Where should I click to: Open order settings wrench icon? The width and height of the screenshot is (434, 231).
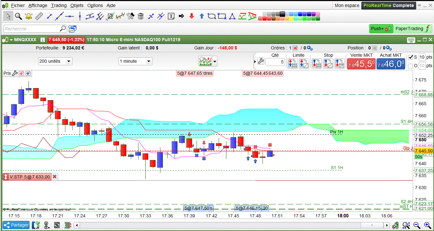point(261,61)
